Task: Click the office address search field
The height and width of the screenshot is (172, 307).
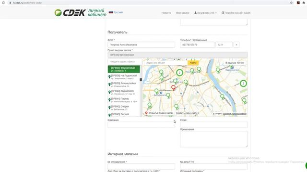Action: tap(125, 62)
